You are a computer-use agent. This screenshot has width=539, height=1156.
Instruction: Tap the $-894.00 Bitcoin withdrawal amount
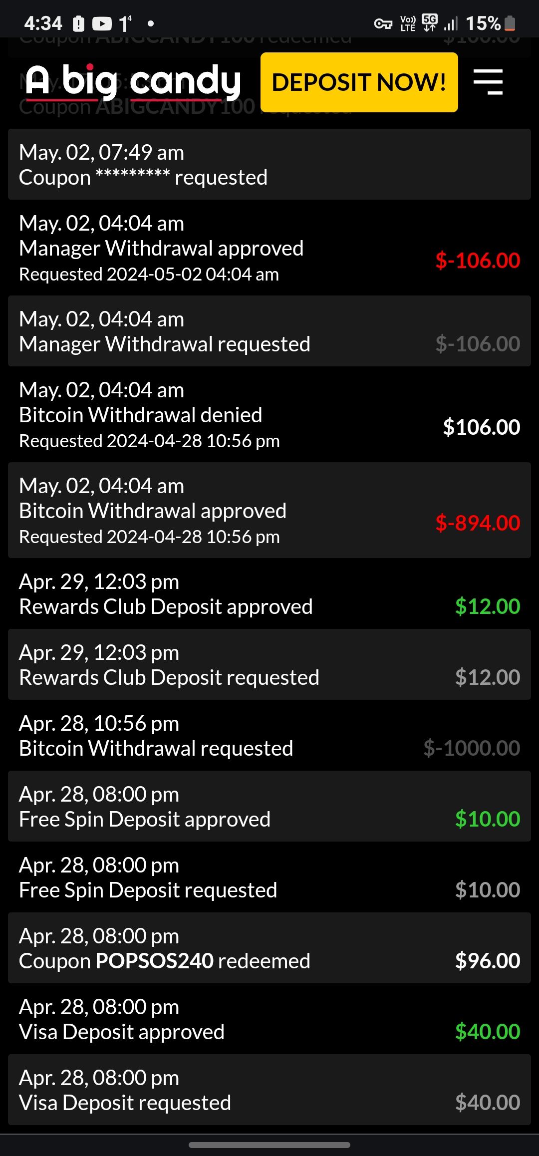coord(478,523)
